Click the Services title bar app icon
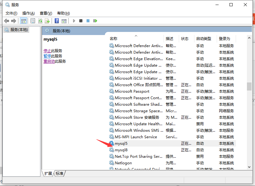The image size is (255, 186). [x=7, y=5]
